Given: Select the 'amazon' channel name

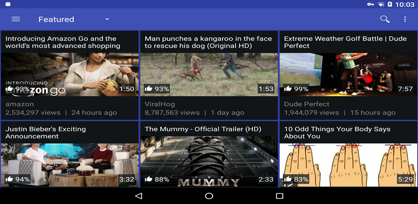Looking at the screenshot, I should click(x=20, y=104).
